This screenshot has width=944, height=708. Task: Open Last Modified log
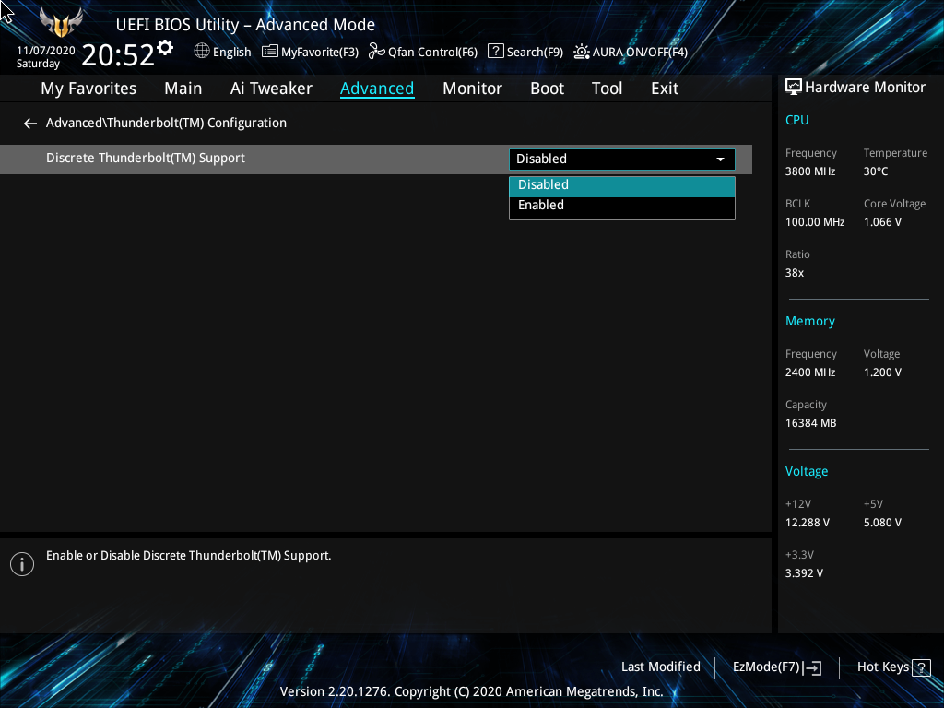pos(660,667)
